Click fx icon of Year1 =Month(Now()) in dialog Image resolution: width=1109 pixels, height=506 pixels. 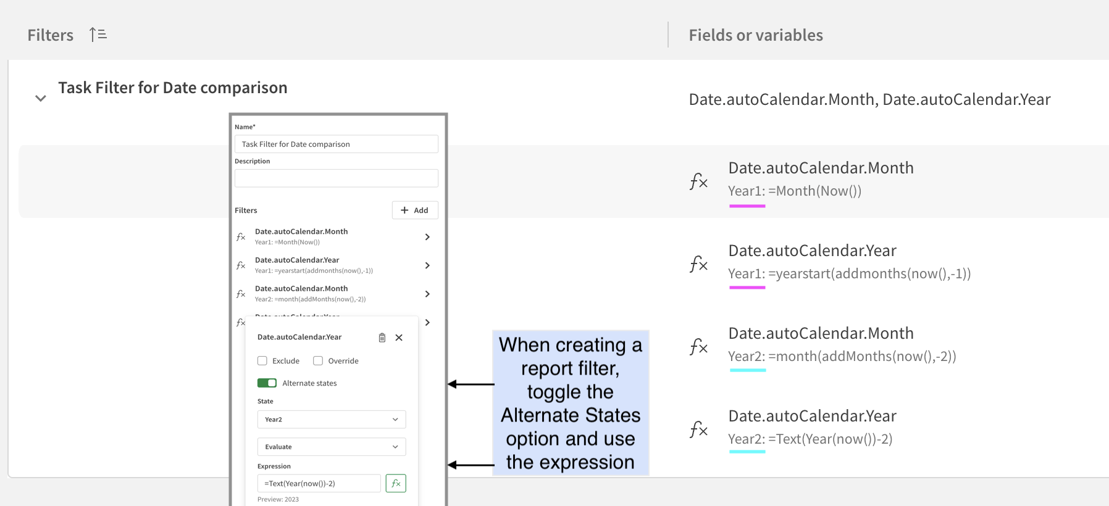(241, 237)
